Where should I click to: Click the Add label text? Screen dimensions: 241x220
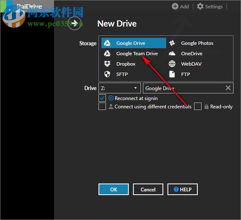coord(184,7)
